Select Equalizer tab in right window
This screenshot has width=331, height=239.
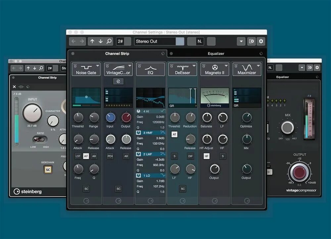[282, 77]
